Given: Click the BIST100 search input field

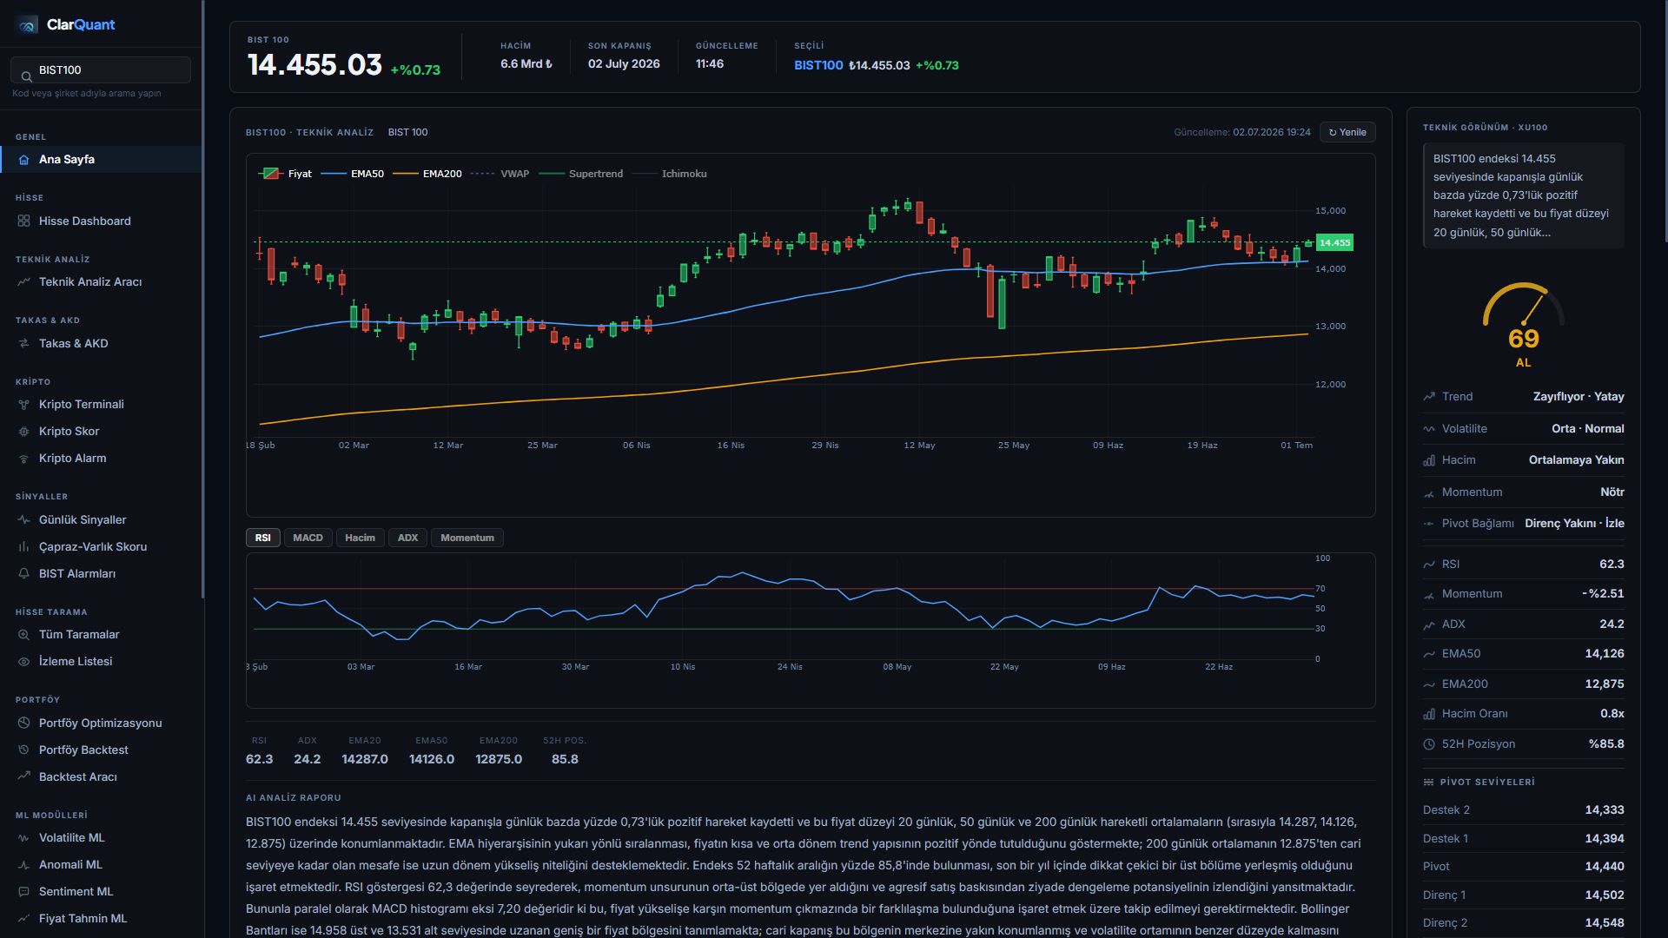Looking at the screenshot, I should (x=101, y=70).
